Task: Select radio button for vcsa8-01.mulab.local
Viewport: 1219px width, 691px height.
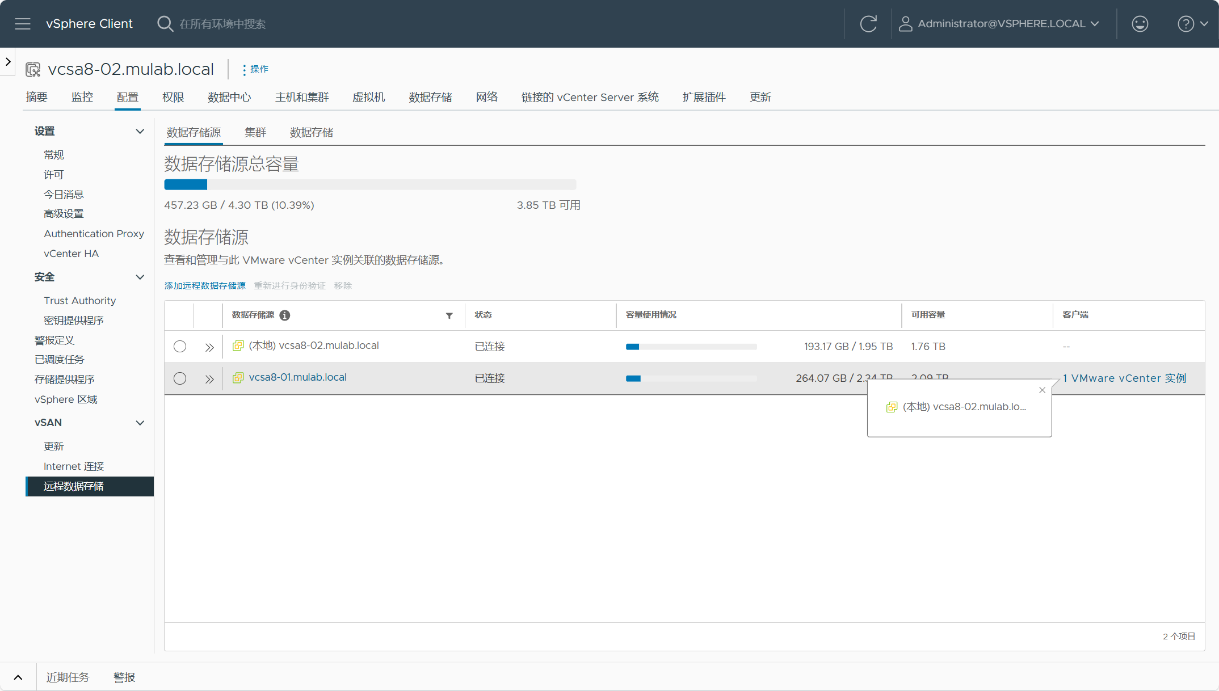Action: tap(180, 378)
